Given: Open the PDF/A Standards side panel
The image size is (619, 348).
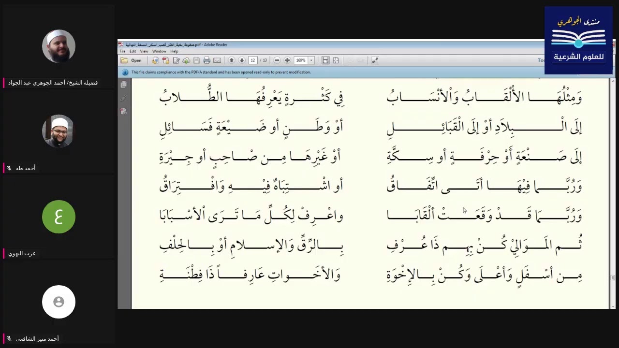Looking at the screenshot, I should (124, 111).
